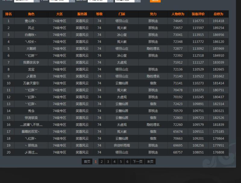Screen dimensions: 241x183
Task: Click the current page number 1
Action: [95, 162]
